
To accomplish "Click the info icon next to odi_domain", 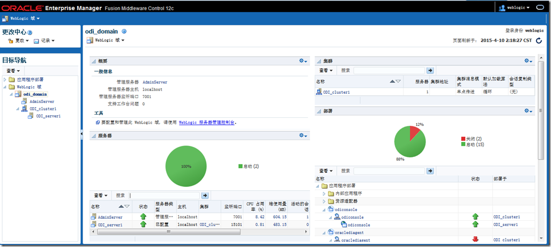I will (x=124, y=31).
